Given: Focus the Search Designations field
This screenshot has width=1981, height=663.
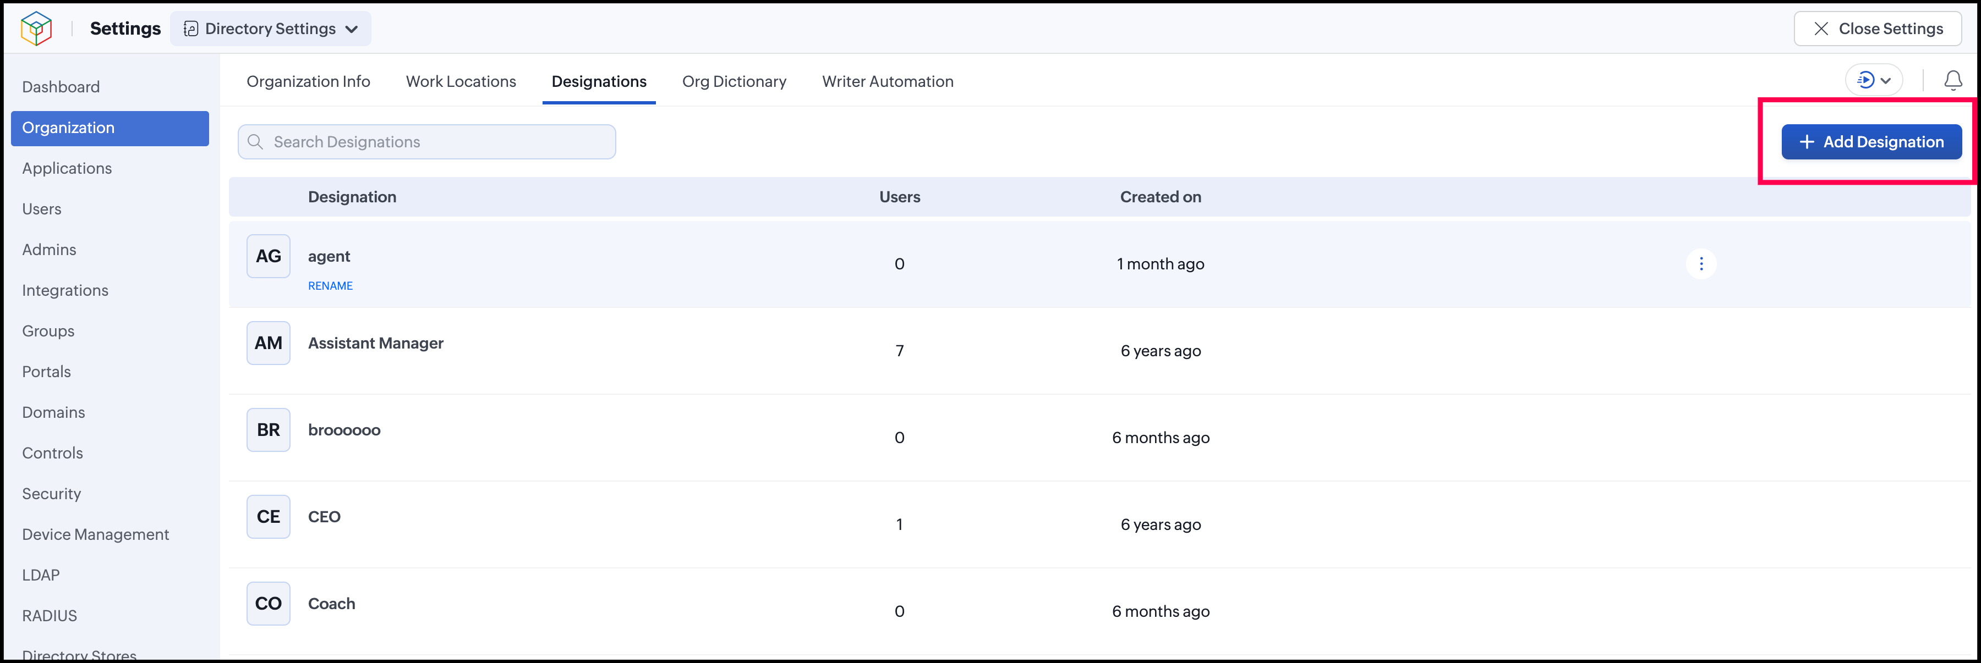Looking at the screenshot, I should [427, 142].
